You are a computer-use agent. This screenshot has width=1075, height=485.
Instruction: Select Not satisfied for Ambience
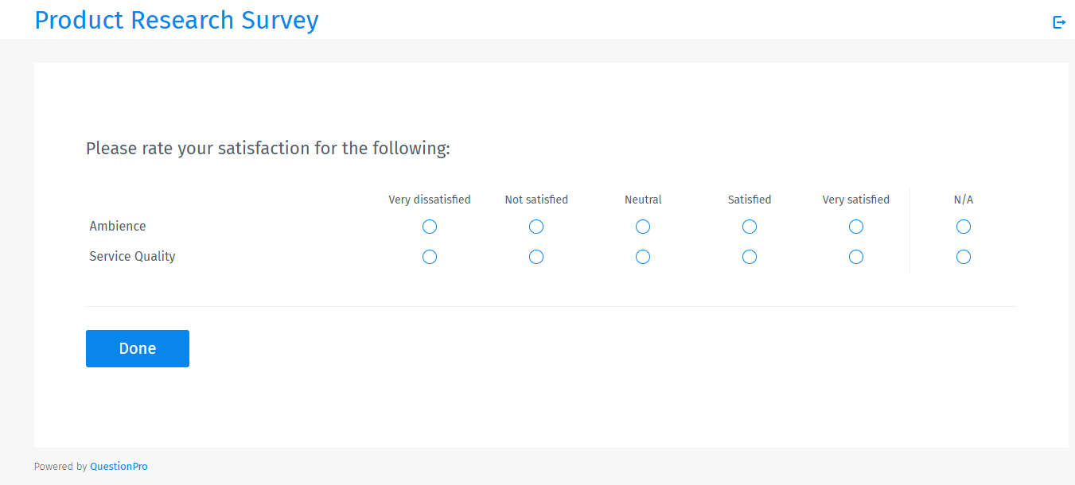point(536,227)
